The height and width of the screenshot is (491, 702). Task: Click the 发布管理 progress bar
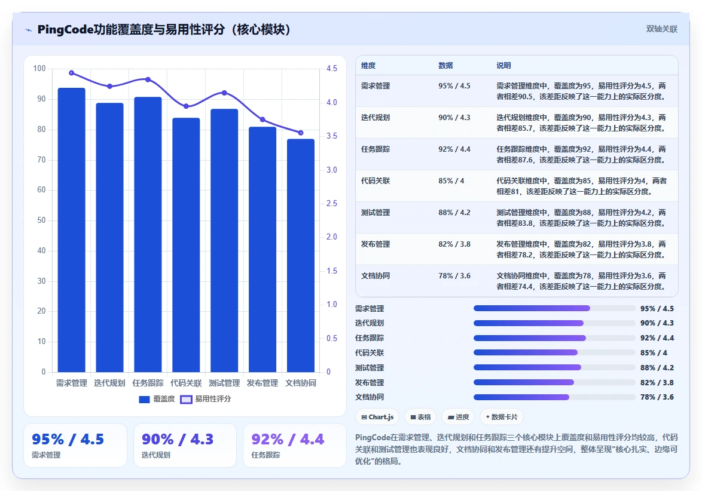click(554, 382)
